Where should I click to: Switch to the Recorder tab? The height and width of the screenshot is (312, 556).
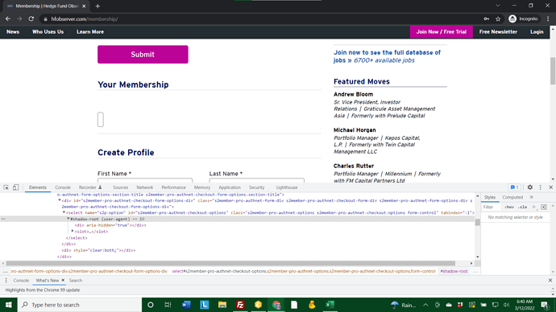tap(90, 187)
